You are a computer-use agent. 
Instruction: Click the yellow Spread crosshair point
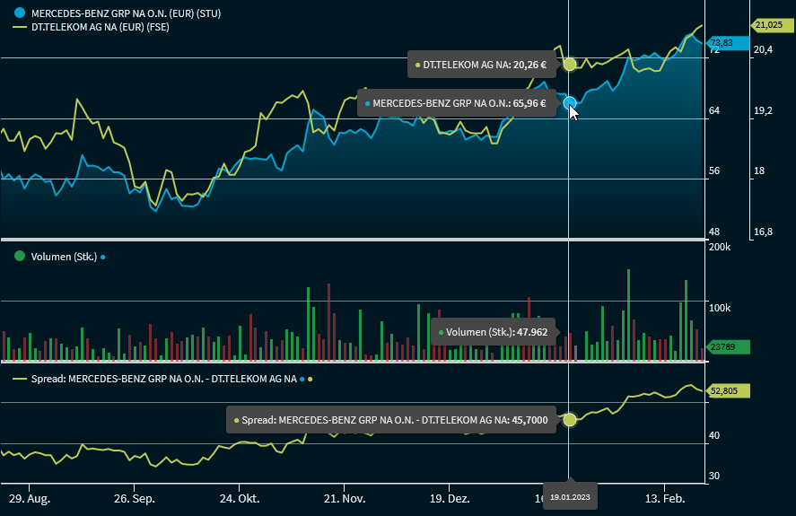[x=570, y=419]
